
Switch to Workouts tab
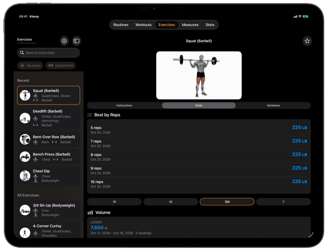click(x=143, y=25)
